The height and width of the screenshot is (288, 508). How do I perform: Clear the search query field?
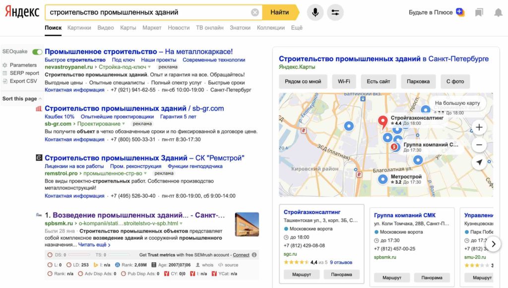pyautogui.click(x=255, y=12)
